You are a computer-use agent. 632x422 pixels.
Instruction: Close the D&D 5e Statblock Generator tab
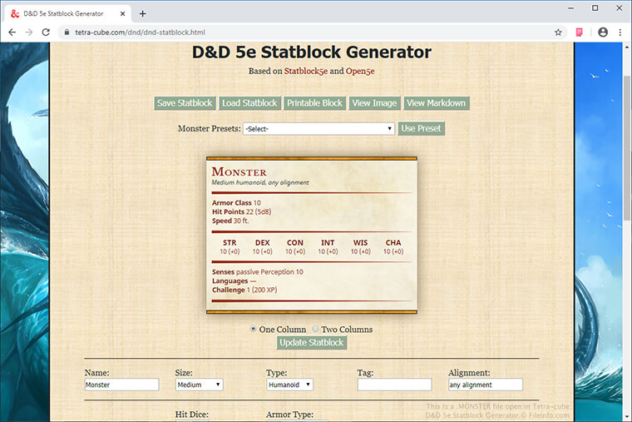pos(123,13)
